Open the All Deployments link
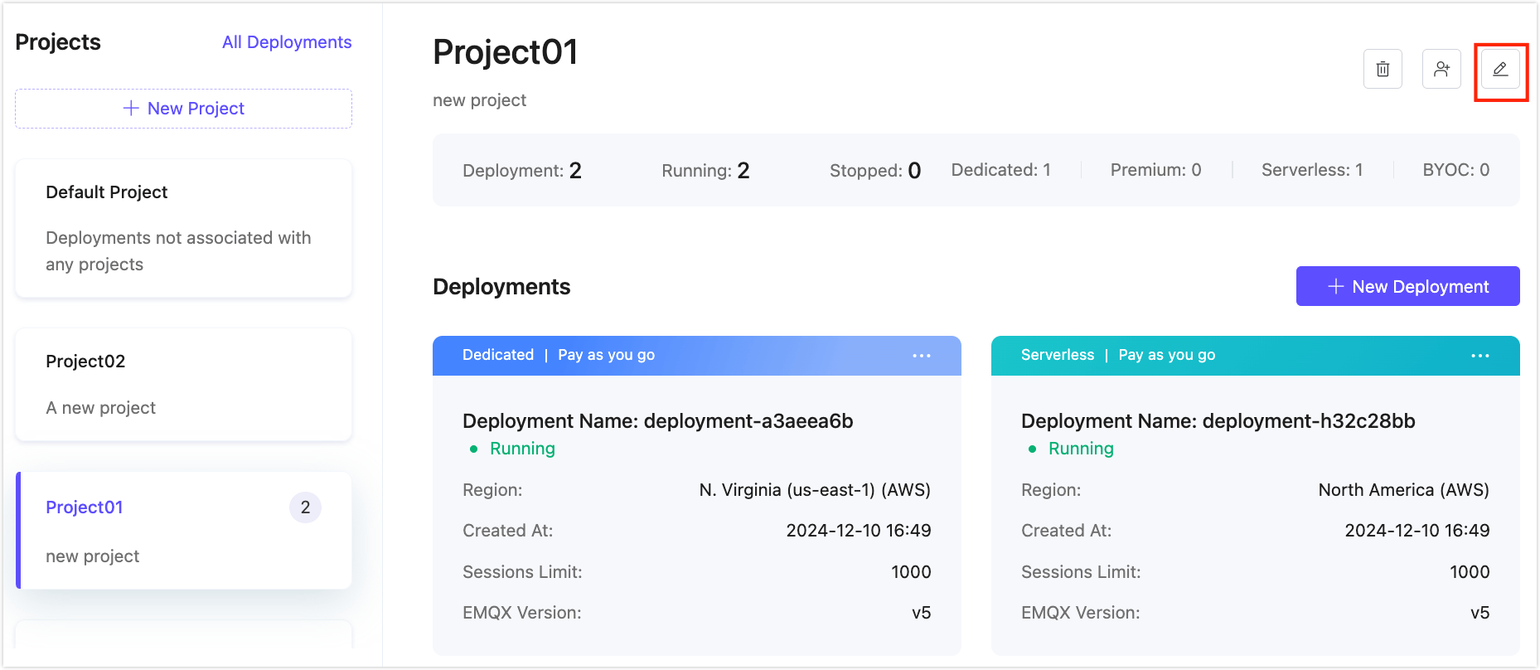The height and width of the screenshot is (670, 1540). coord(287,42)
